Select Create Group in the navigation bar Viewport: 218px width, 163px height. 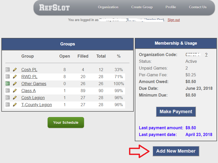(142, 7)
